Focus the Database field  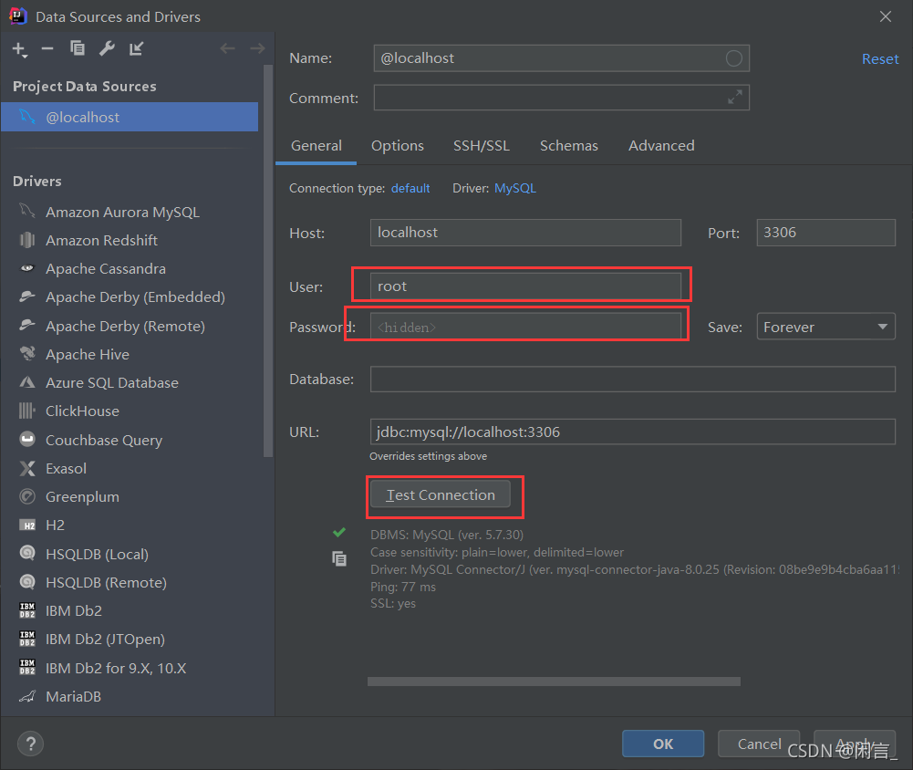coord(632,380)
